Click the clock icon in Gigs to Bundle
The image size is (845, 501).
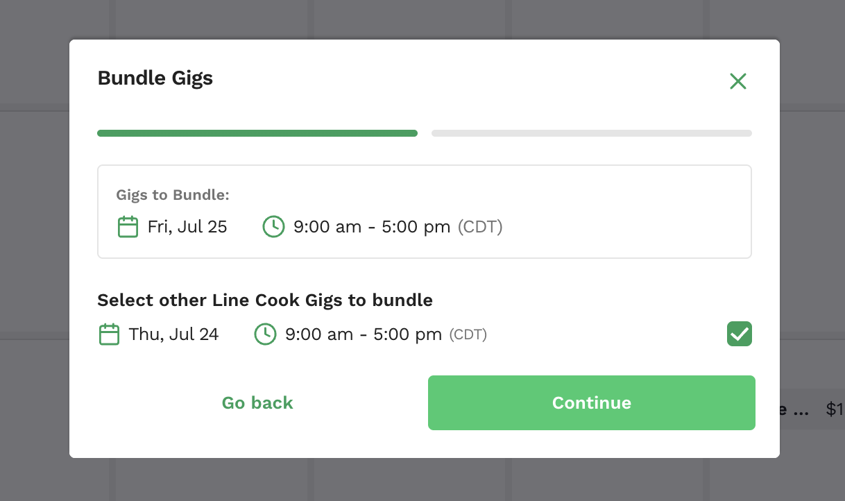(x=274, y=227)
